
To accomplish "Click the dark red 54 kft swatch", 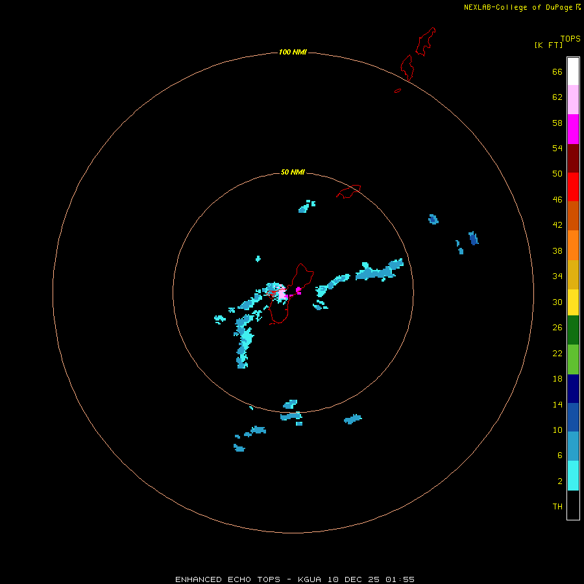I will [573, 158].
